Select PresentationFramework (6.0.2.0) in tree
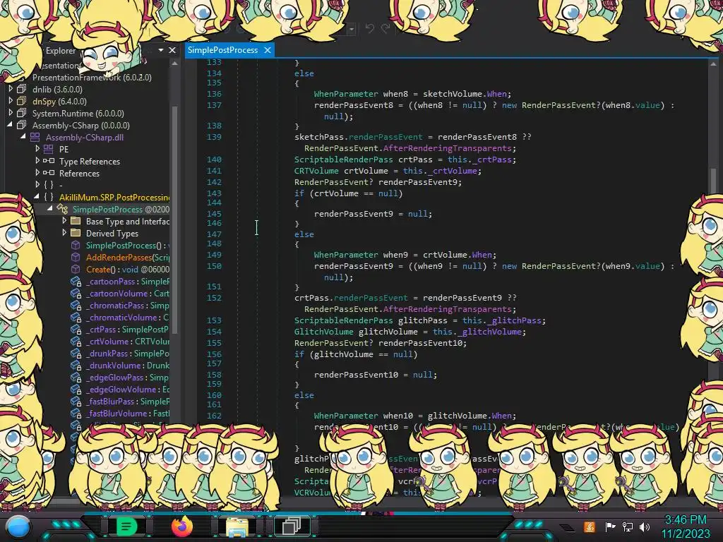 click(x=92, y=77)
